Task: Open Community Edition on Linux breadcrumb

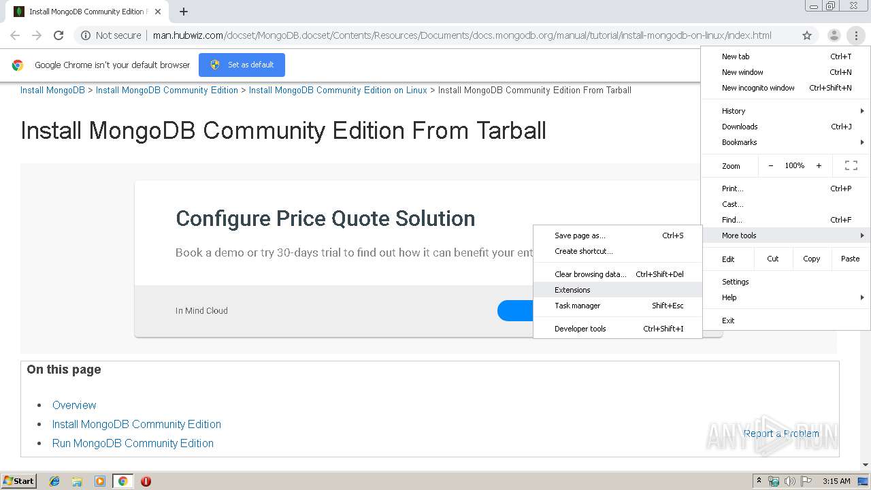Action: [338, 90]
